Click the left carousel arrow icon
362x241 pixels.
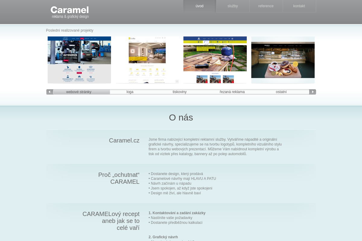coord(49,92)
